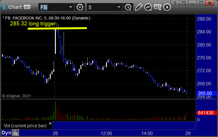Click the 841438 volume value marker
The width and height of the screenshot is (218, 137).
click(x=207, y=113)
